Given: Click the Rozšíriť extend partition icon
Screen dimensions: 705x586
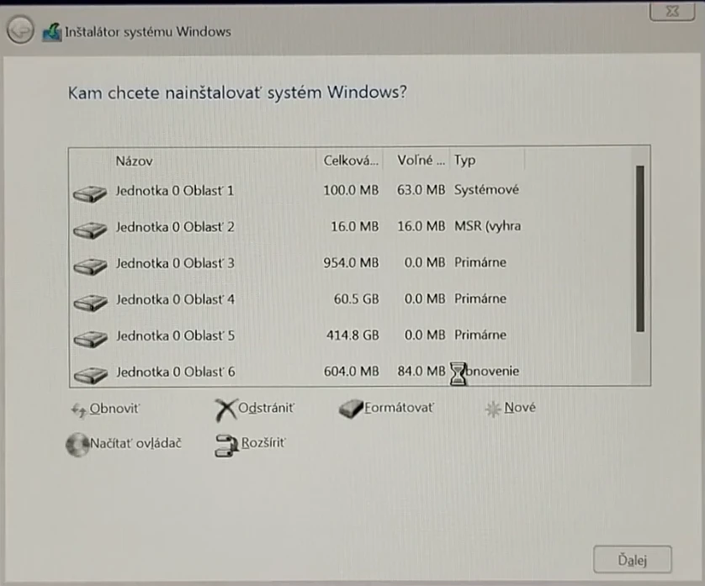Looking at the screenshot, I should click(227, 445).
